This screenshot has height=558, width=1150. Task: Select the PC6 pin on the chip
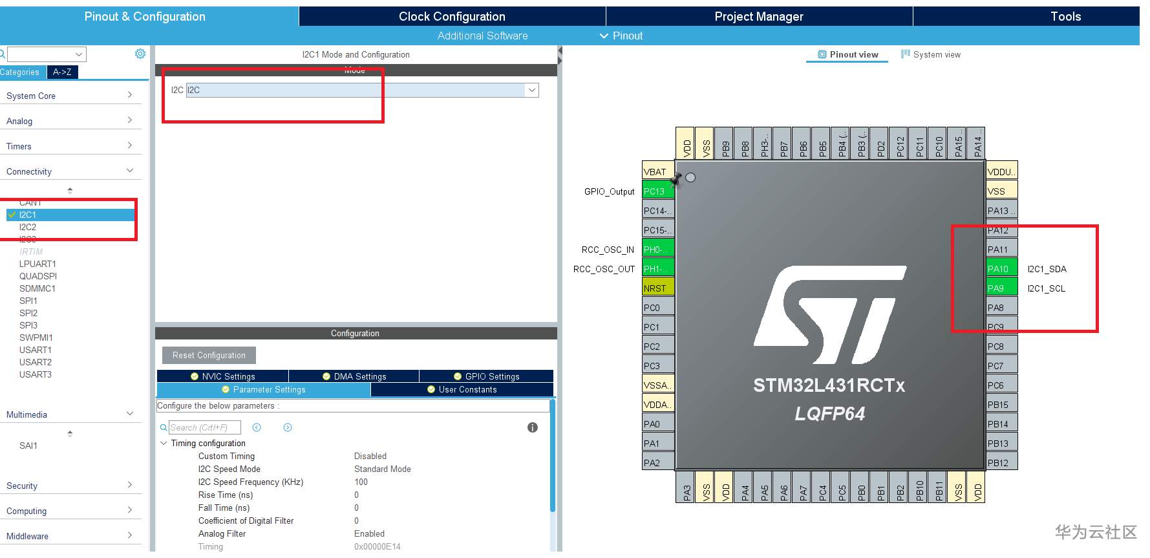1002,385
